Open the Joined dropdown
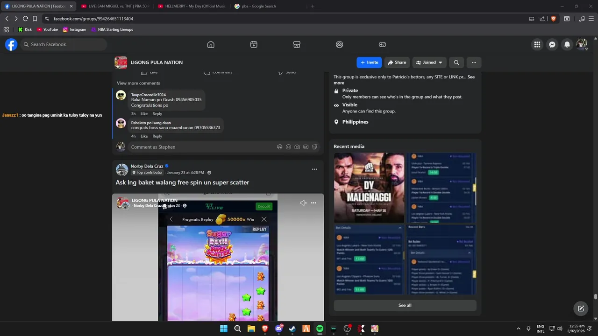 (x=429, y=63)
